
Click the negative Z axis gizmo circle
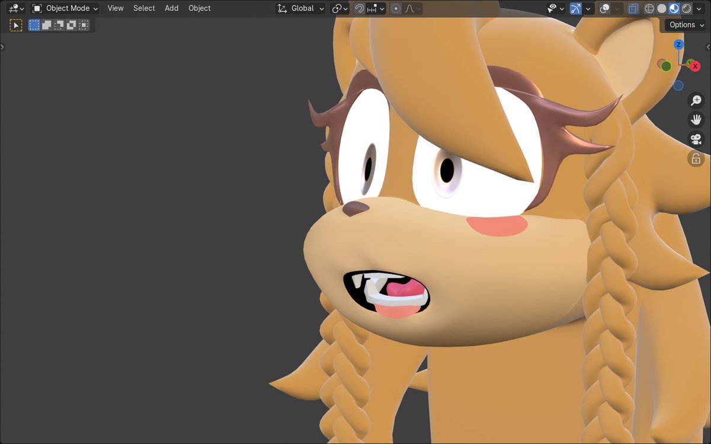click(678, 85)
